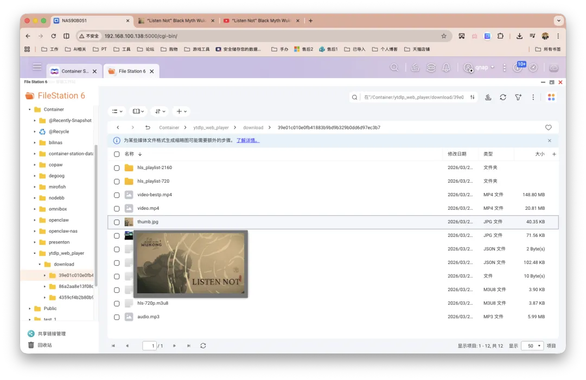Toggle the select-all files checkbox
The image size is (586, 380).
tap(117, 154)
